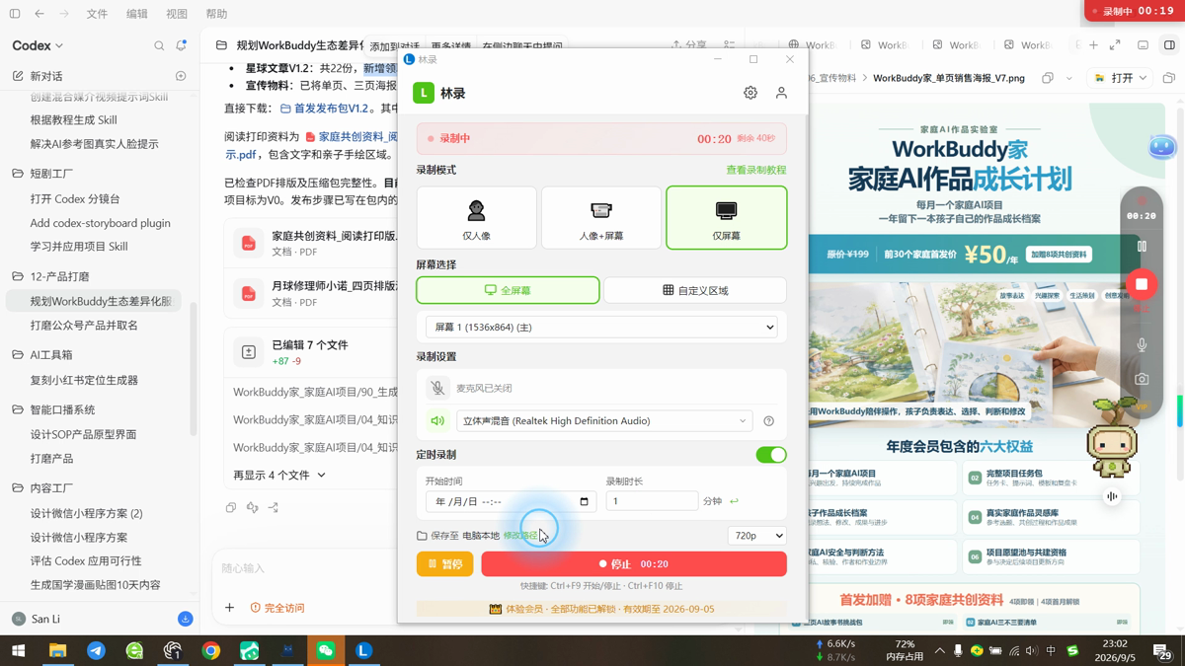Open 林录 settings gear icon
The height and width of the screenshot is (666, 1185).
coord(750,93)
